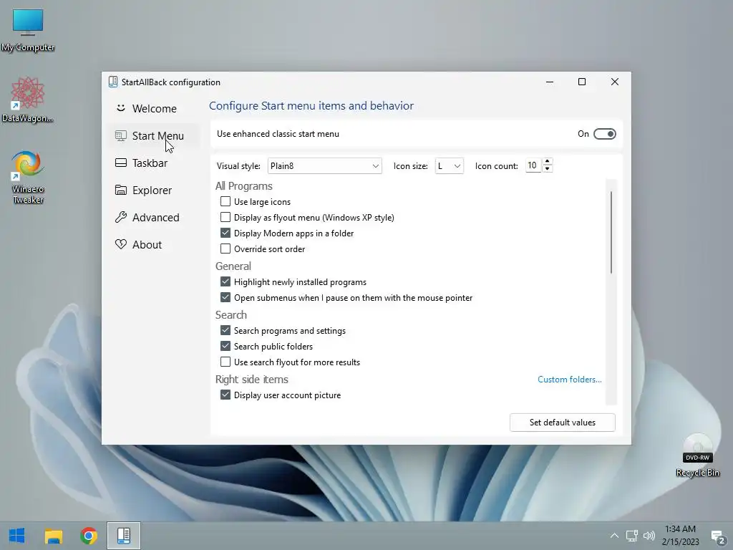Show hidden tray icons chevron
The width and height of the screenshot is (733, 550).
pos(614,536)
